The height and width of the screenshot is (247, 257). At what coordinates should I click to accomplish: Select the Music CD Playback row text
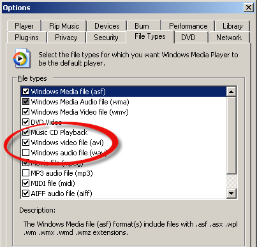59,132
